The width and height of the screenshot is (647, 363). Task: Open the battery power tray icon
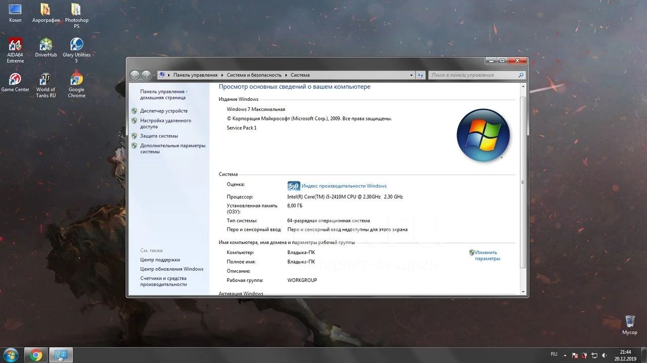coord(585,355)
